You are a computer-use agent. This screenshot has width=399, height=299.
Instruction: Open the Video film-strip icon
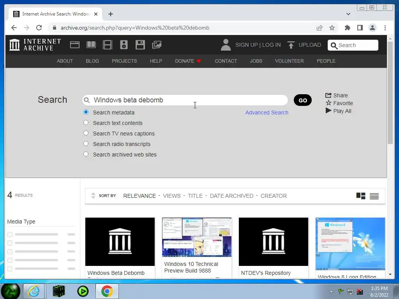tap(108, 45)
